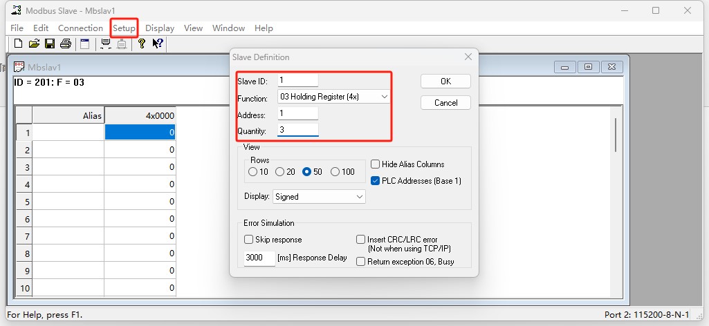Image resolution: width=709 pixels, height=326 pixels.
Task: Click the Disconnect toolbar icon
Action: (122, 44)
